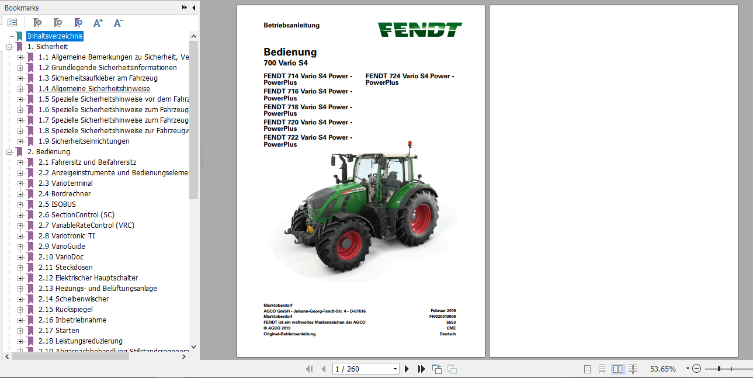Image resolution: width=753 pixels, height=378 pixels.
Task: Go to the previous page
Action: point(323,369)
